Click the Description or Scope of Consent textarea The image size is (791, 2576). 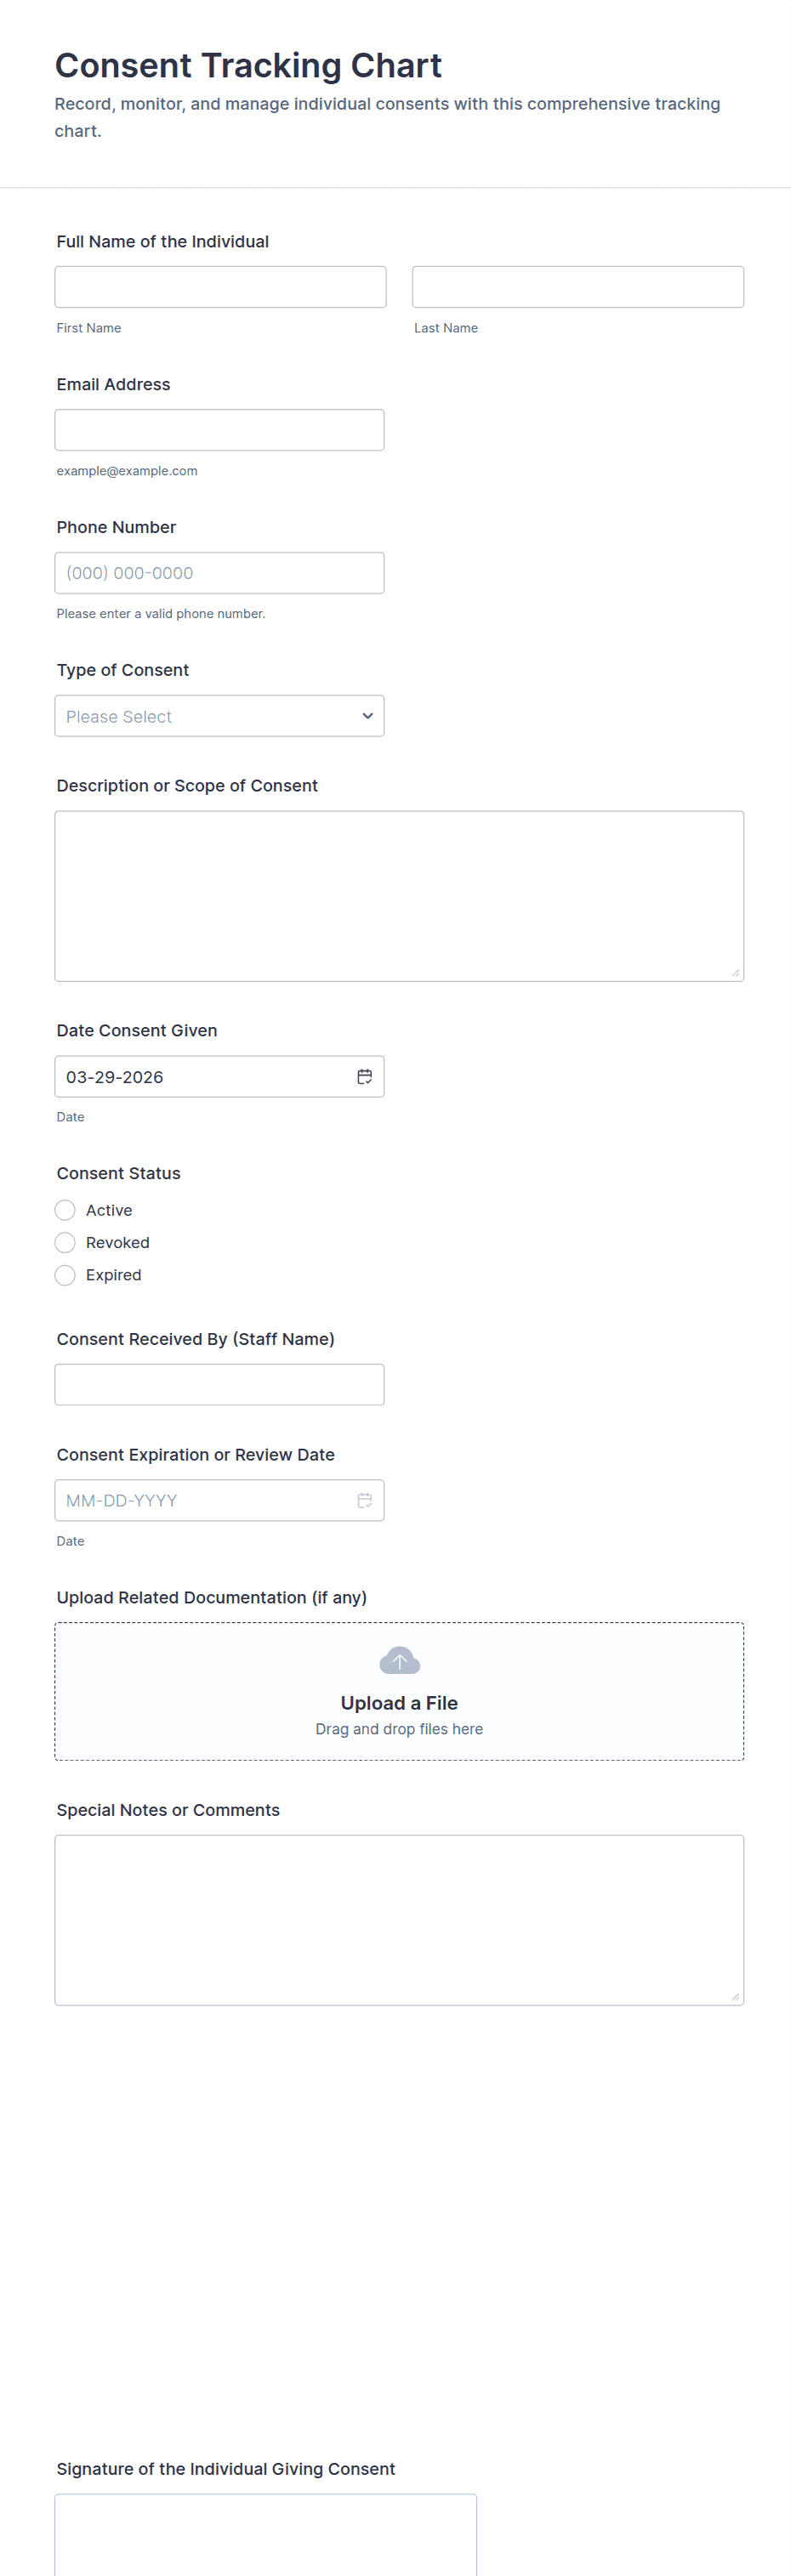[x=399, y=895]
